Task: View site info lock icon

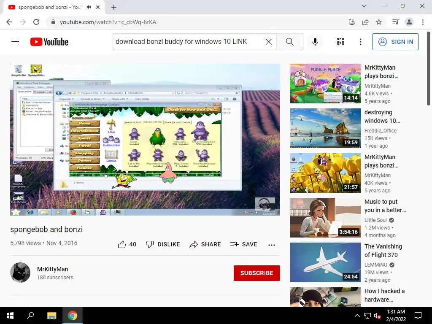Action: 53,22
